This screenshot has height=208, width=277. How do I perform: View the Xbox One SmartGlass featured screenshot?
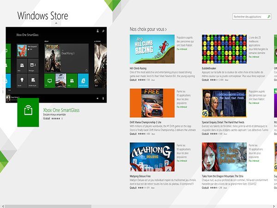56,65
